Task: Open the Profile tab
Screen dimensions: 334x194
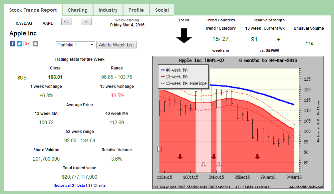Action: click(136, 10)
